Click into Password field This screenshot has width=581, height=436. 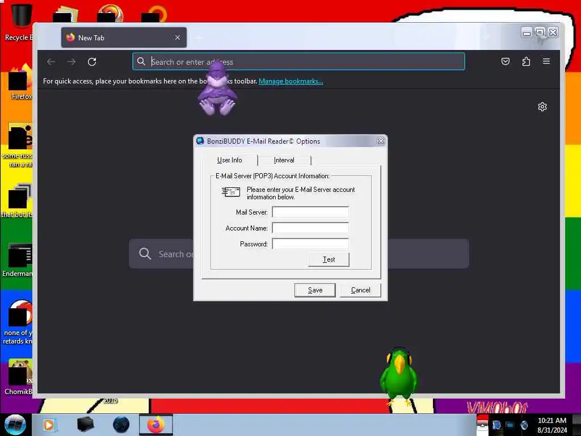[310, 244]
